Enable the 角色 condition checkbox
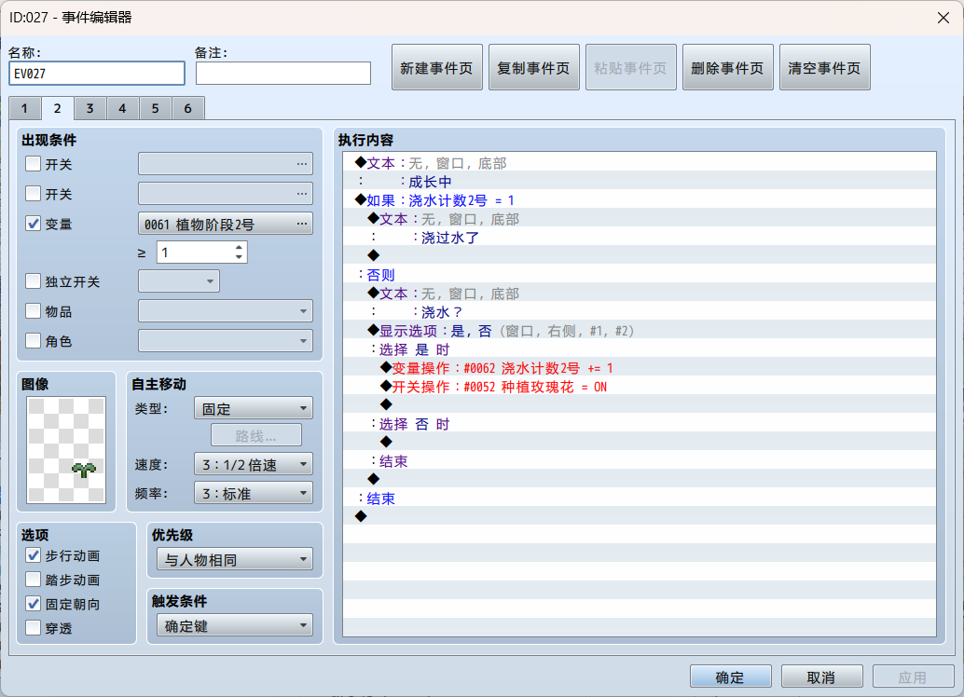The width and height of the screenshot is (964, 697). tap(34, 340)
